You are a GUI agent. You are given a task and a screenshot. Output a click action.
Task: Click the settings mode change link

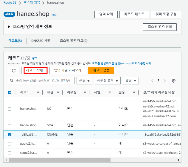tap(122, 63)
